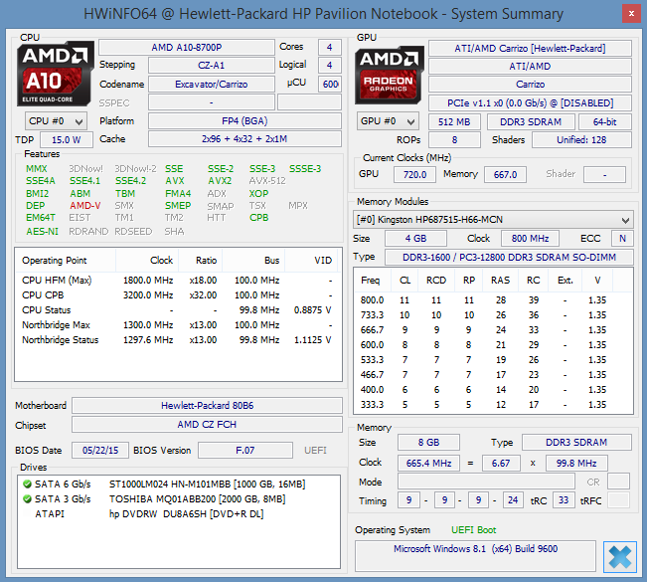Viewport: 647px width, 582px height.
Task: Click green status icon for TOSHIBA drive
Action: (x=28, y=498)
